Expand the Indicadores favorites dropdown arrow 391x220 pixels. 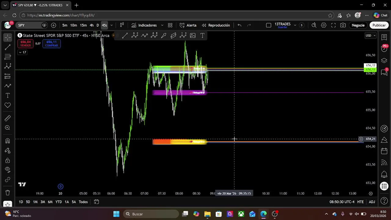point(162,25)
